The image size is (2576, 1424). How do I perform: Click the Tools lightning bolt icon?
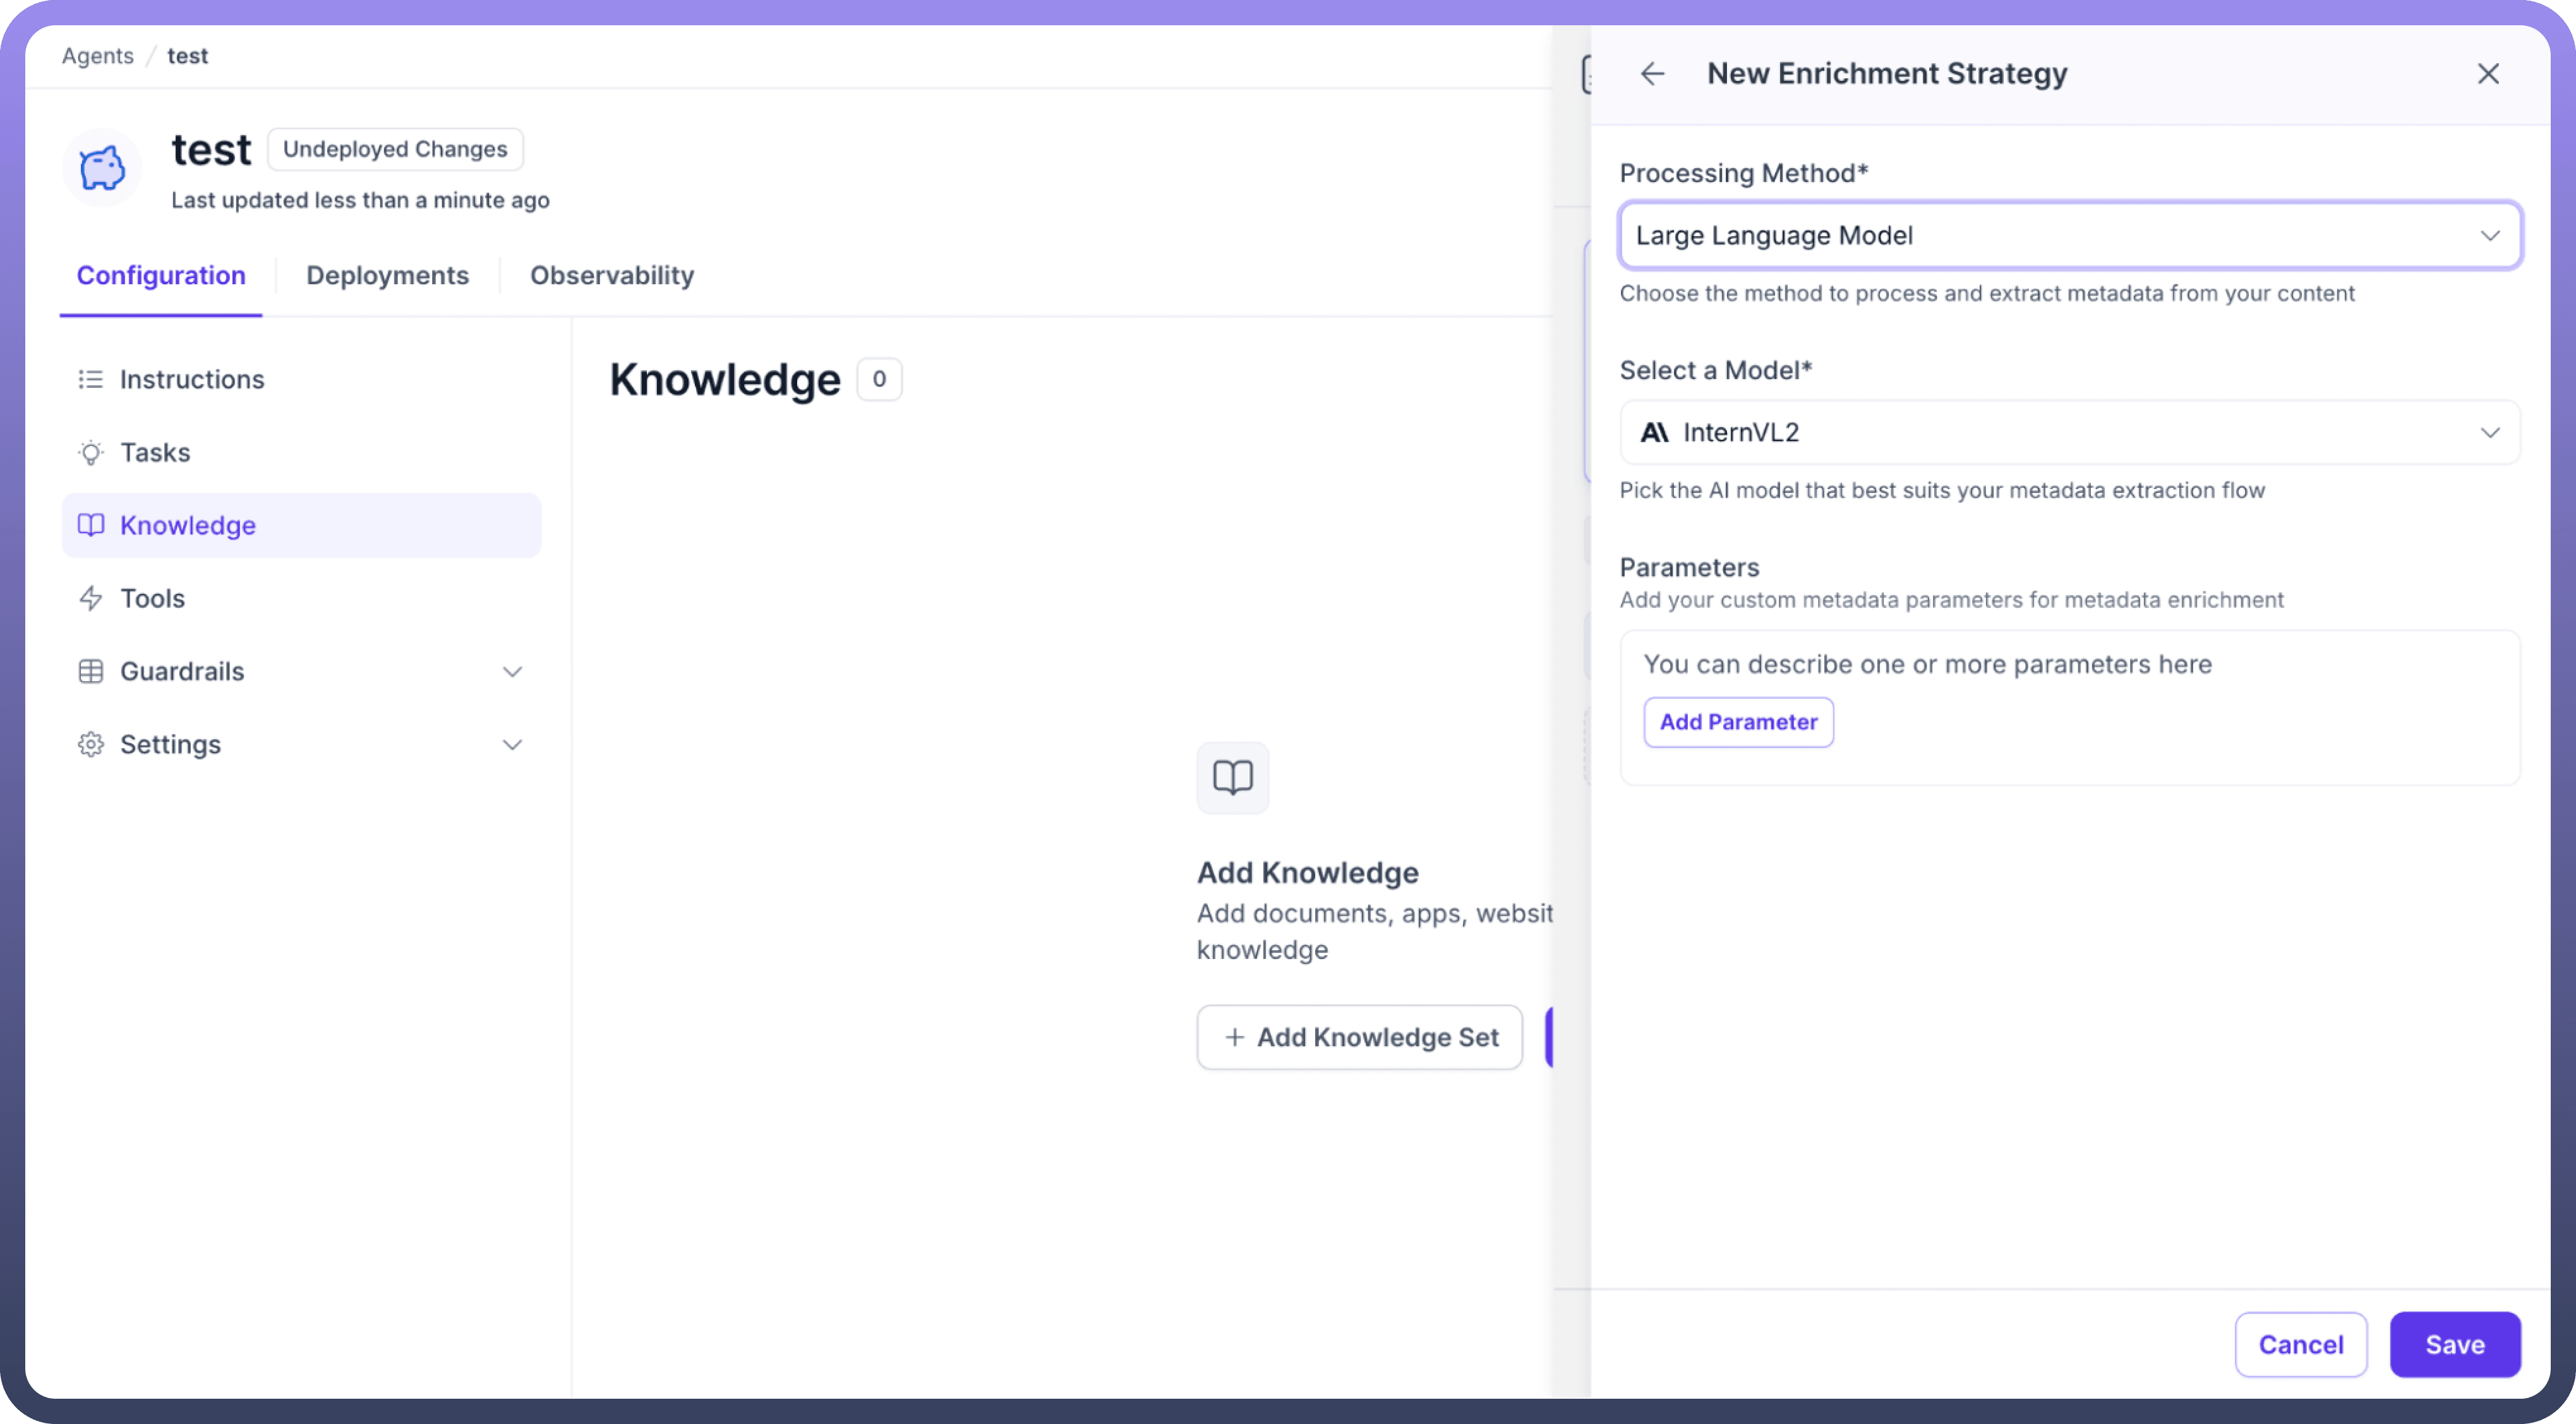tap(91, 599)
